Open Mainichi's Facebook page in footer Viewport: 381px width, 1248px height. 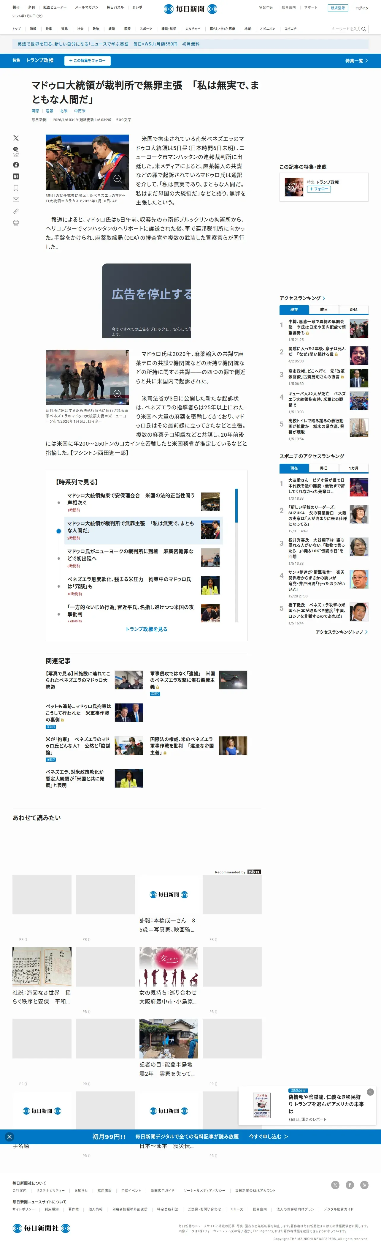[x=350, y=1185]
